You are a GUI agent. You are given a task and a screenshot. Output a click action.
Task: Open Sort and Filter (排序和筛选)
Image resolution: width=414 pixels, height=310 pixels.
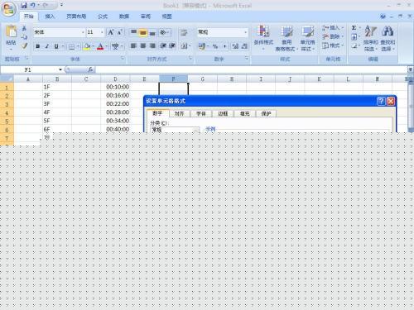click(x=370, y=38)
